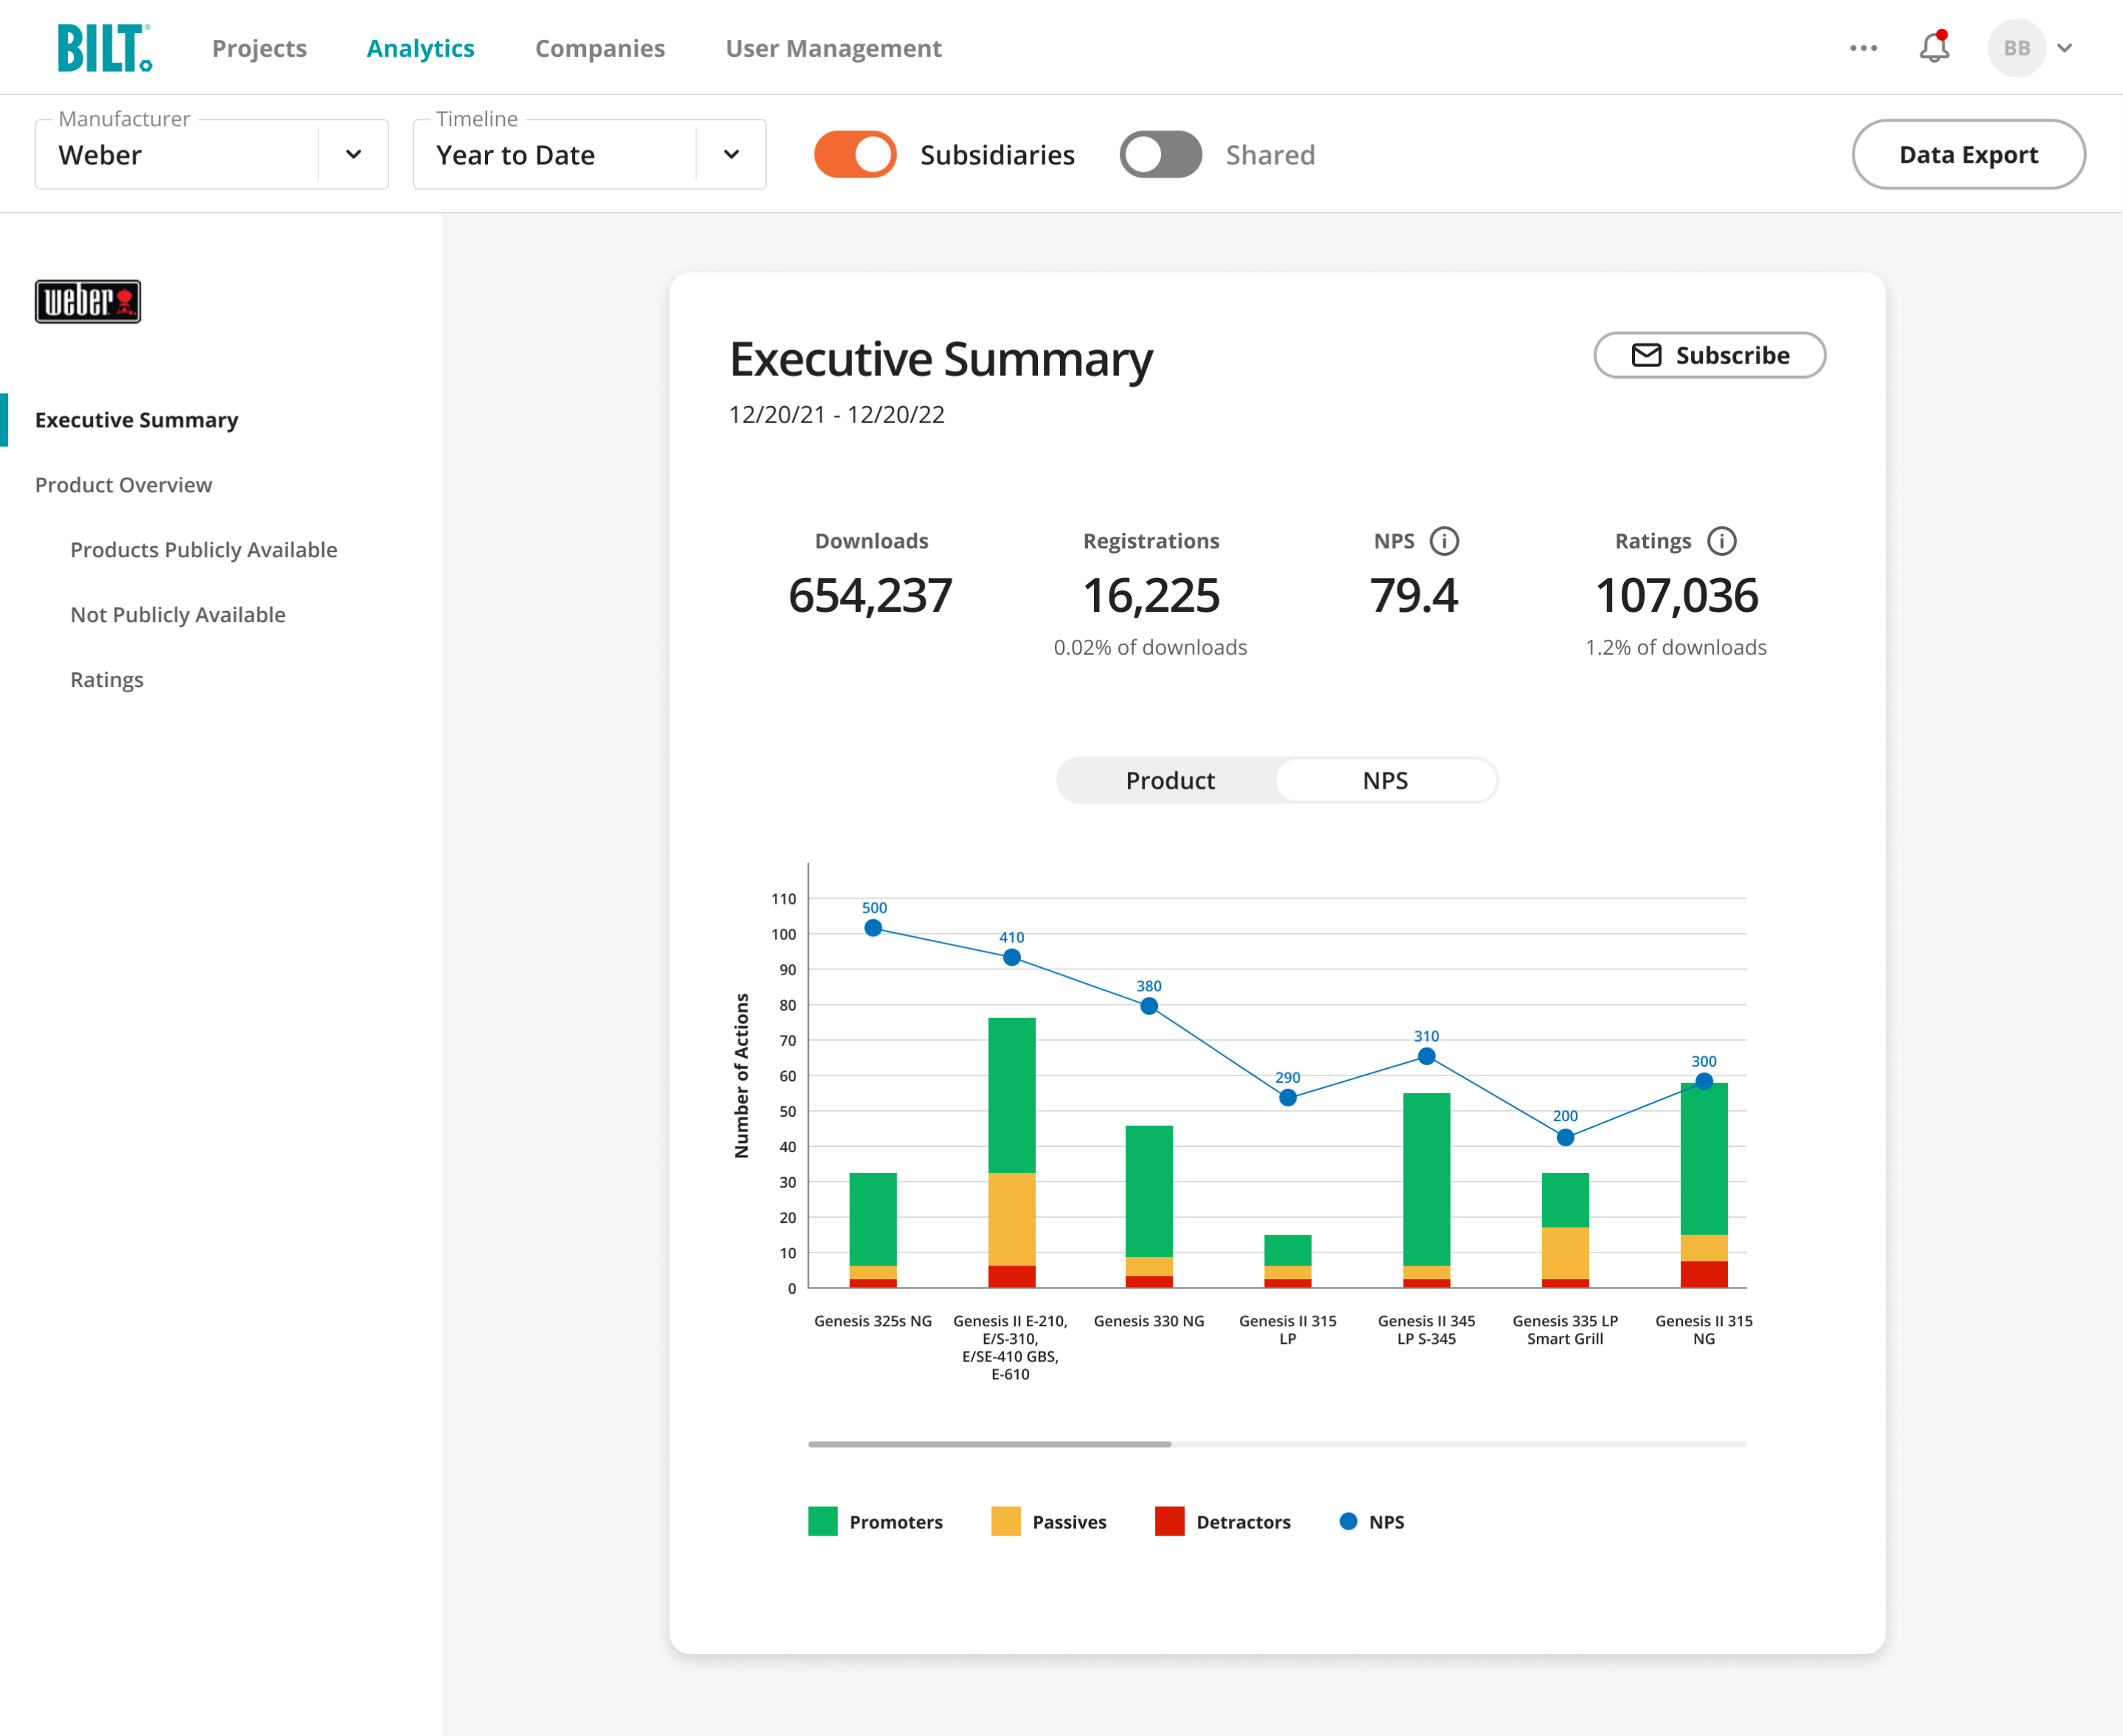Open Ratings in the sidebar
2123x1736 pixels.
pos(107,680)
